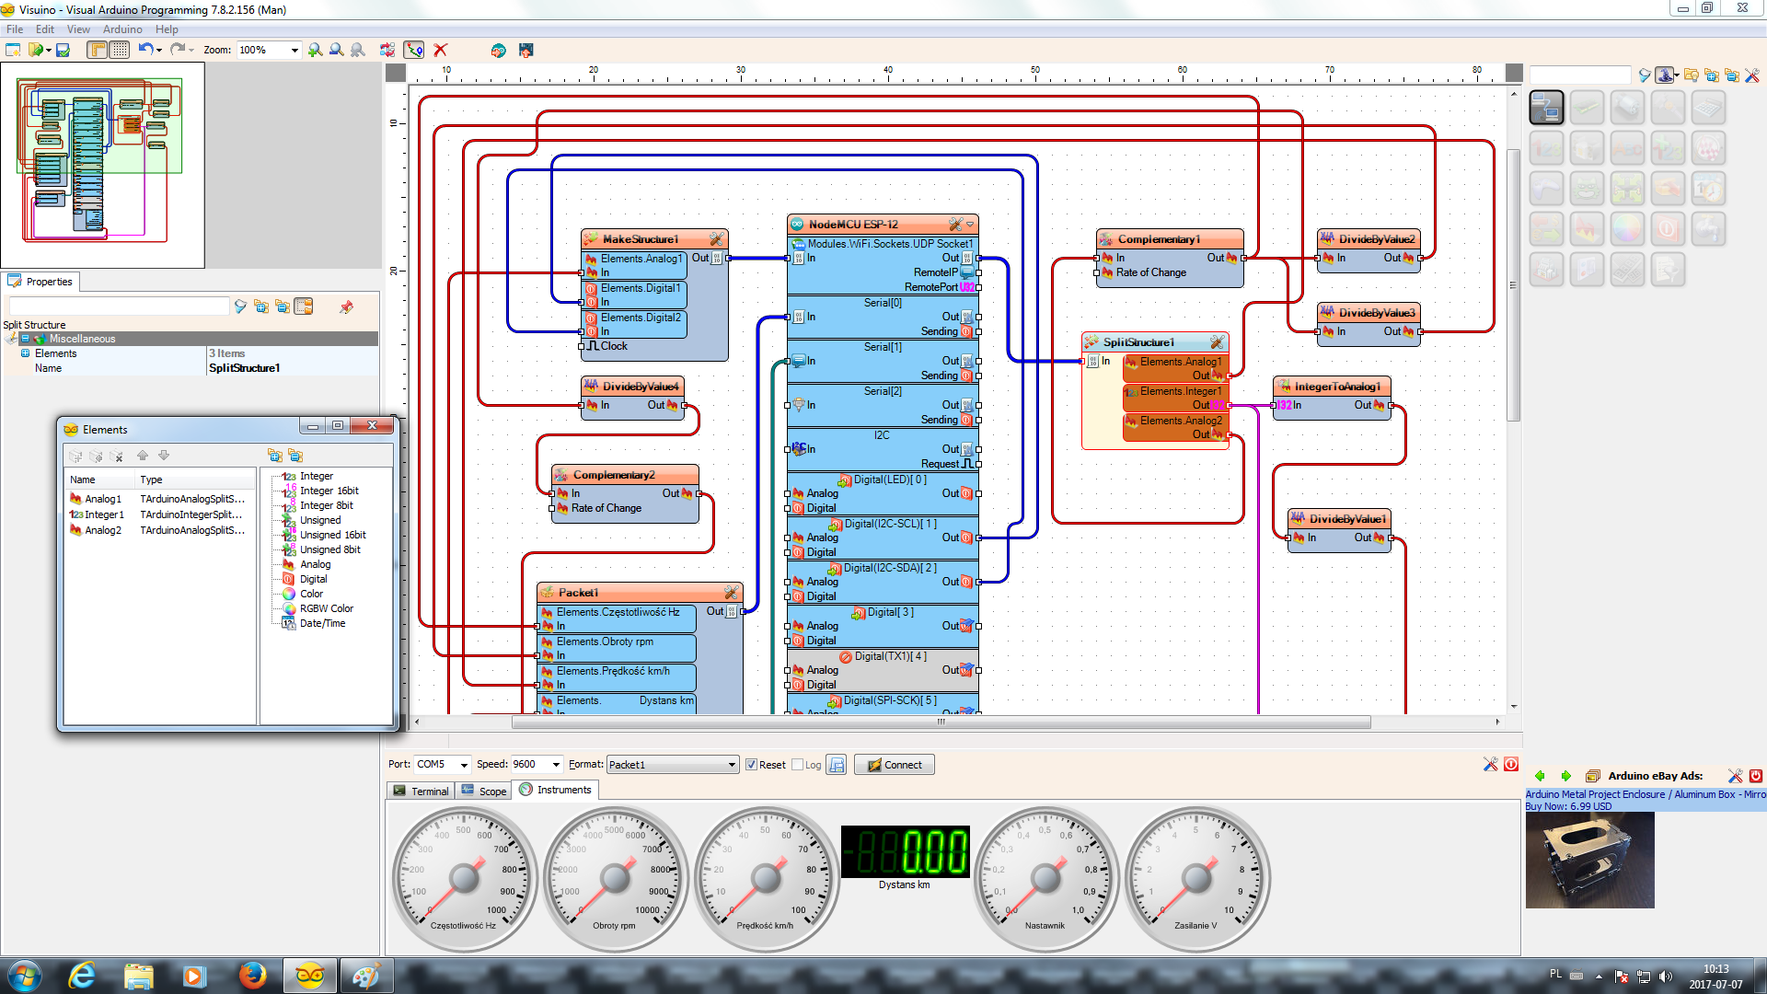Click the New project toolbar icon
Screen dimensions: 1767x994
point(13,50)
